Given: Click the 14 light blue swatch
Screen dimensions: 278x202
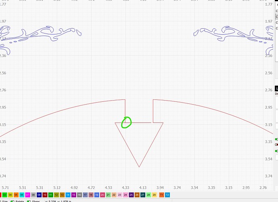Looking at the screenshot, I should point(68,195).
